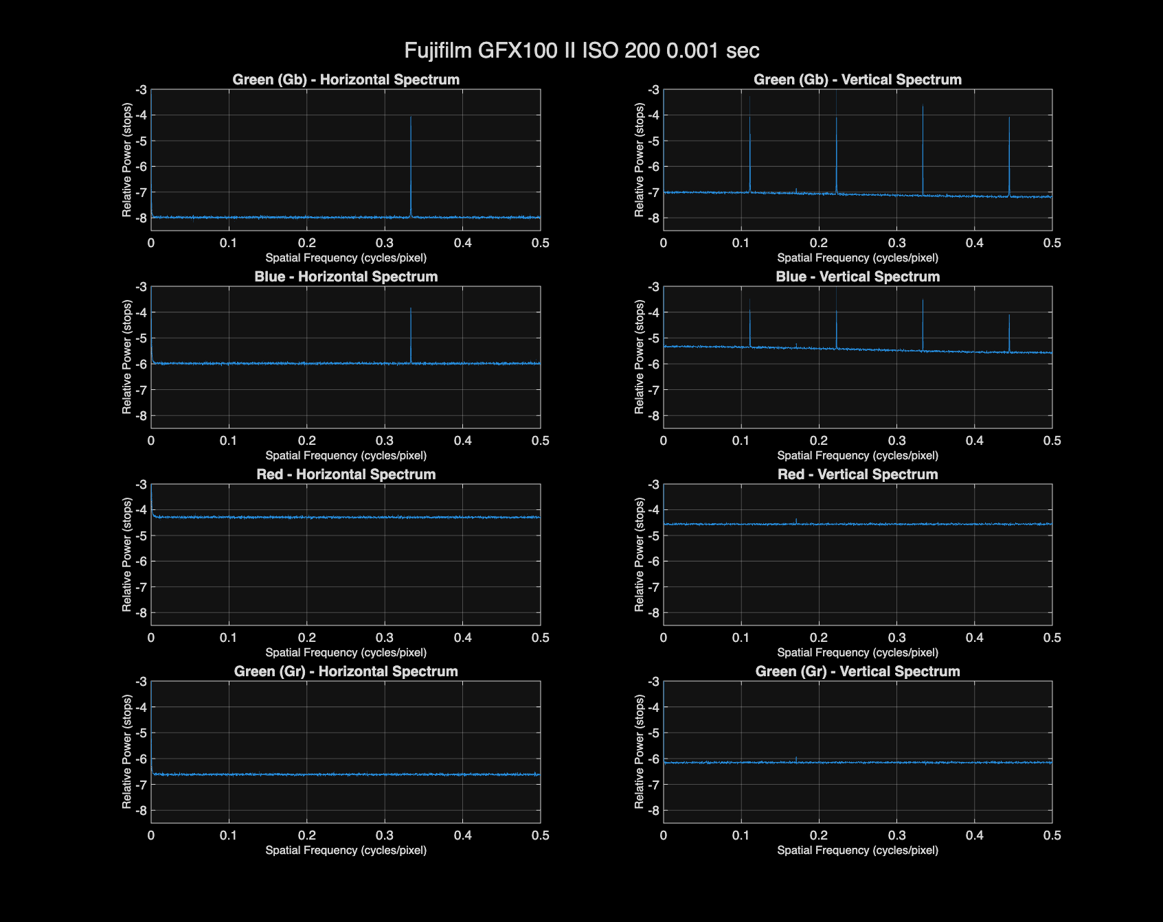Click the Blue - Horizontal Spectrum title

pos(346,277)
